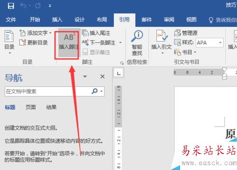
Task: Close the 导航 pane
Action: pos(102,76)
